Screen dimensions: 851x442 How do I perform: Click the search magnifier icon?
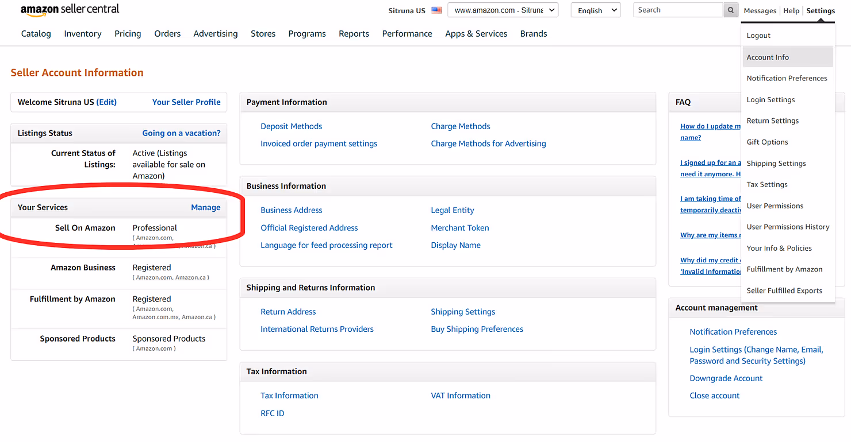click(x=731, y=10)
